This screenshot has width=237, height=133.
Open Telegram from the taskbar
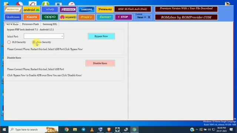tap(83, 130)
